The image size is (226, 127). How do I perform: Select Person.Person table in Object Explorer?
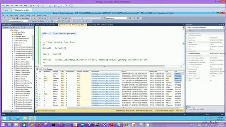pos(20,79)
